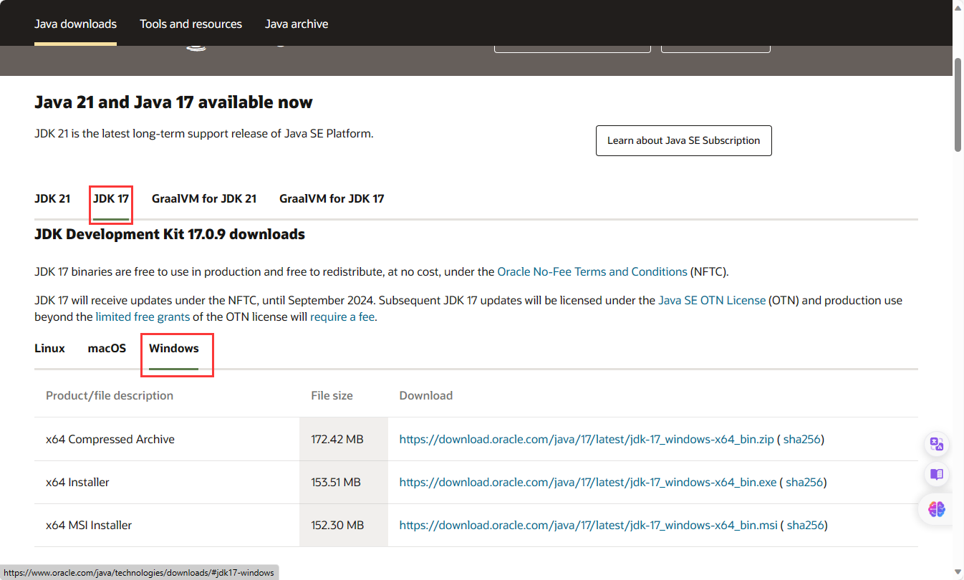This screenshot has height=580, width=964.
Task: Open the AI brain assistant icon
Action: click(937, 509)
